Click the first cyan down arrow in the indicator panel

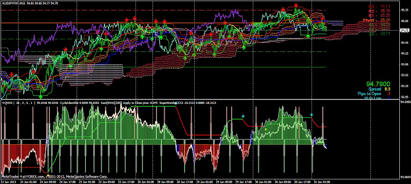[243, 116]
